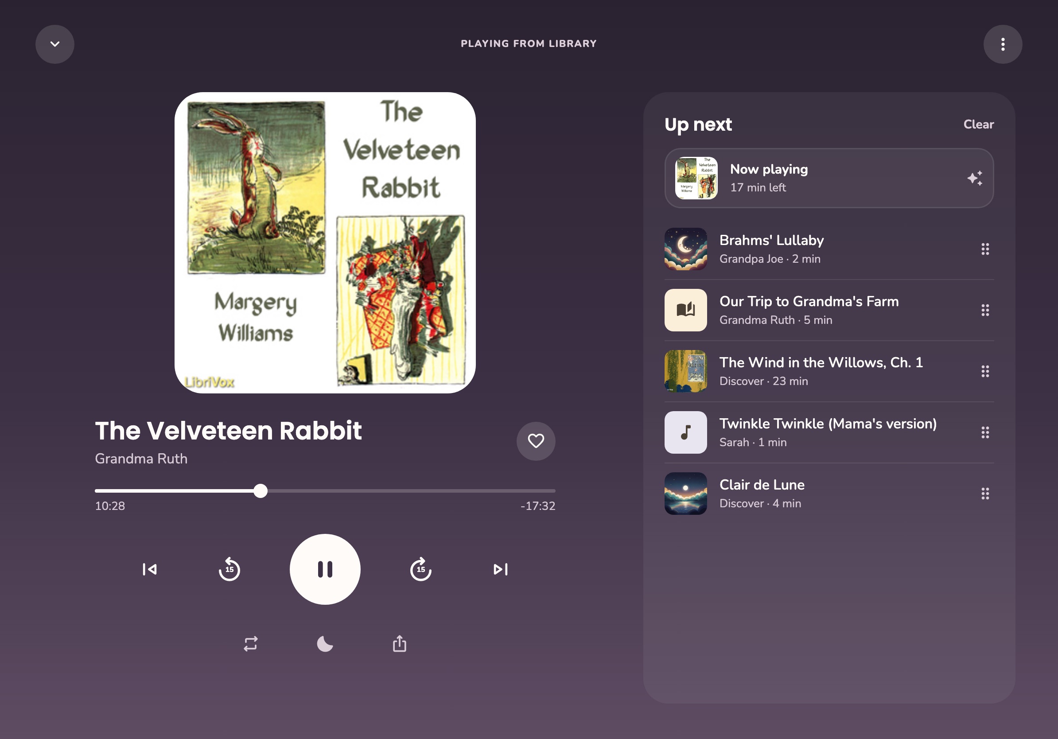
Task: Click Wind in the Willows cover thumbnail
Action: 685,371
